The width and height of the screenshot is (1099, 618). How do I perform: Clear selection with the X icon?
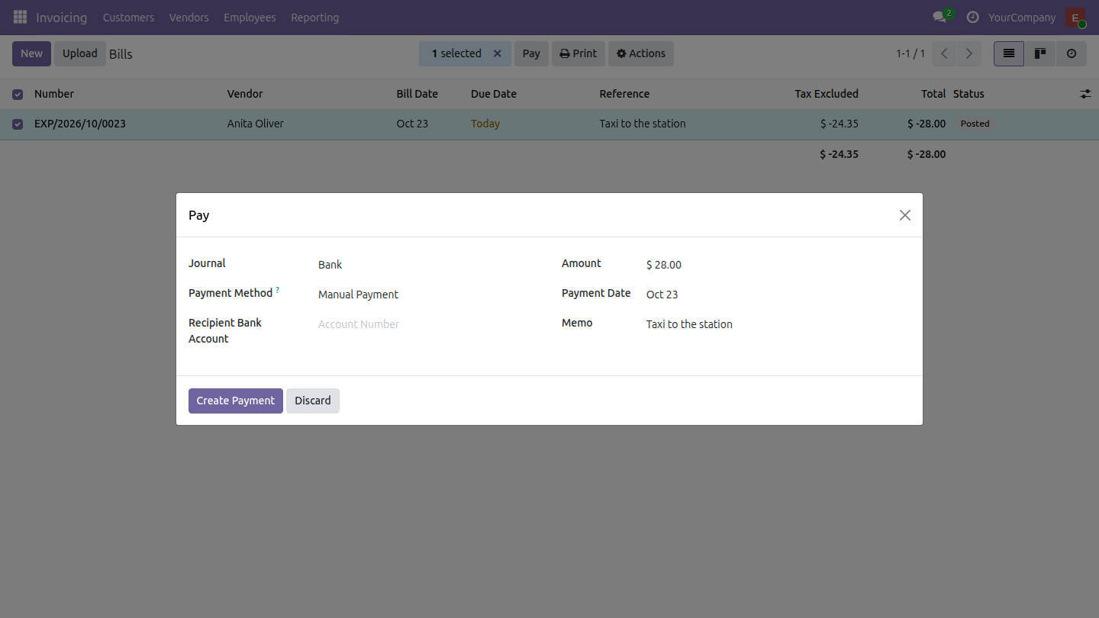coord(498,53)
